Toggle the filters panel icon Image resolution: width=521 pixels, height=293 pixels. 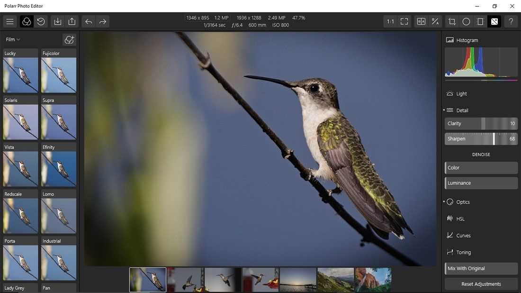(x=27, y=22)
